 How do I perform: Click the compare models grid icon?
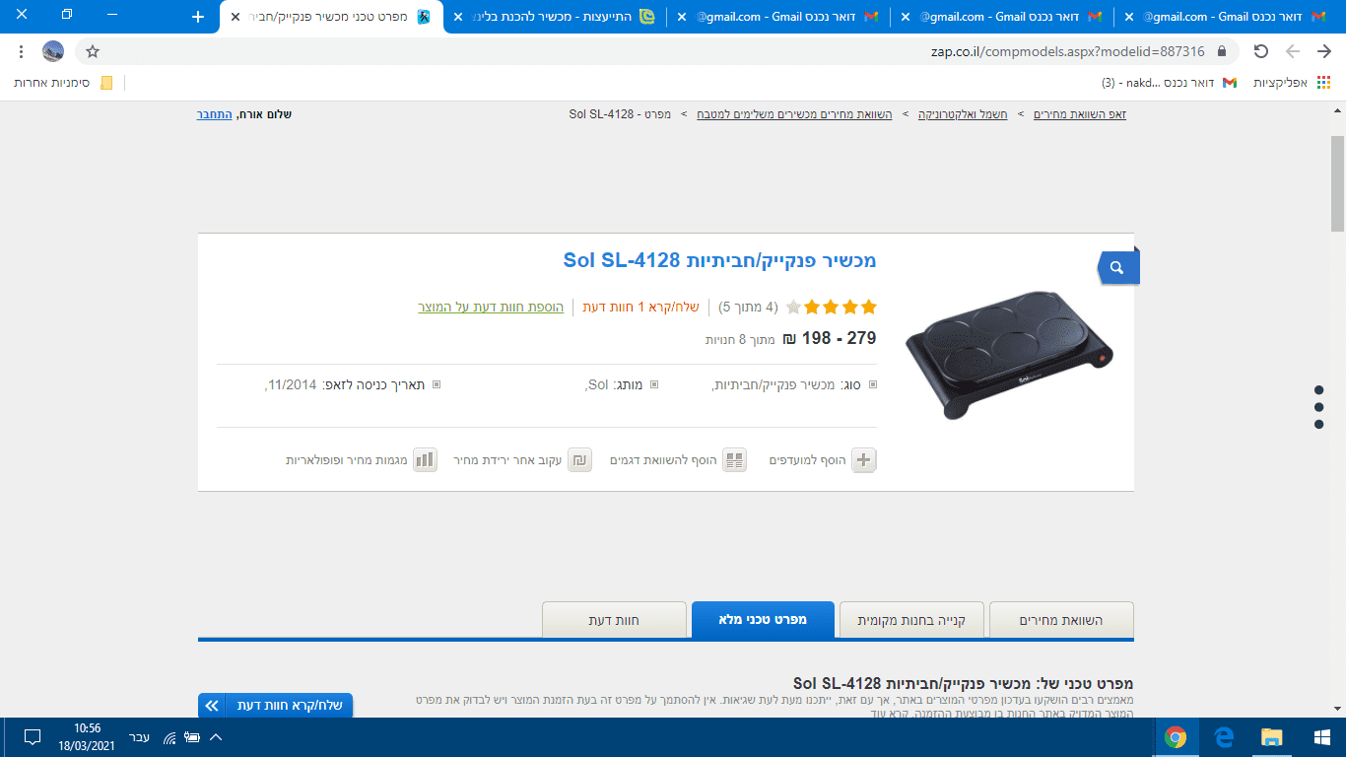tap(734, 460)
